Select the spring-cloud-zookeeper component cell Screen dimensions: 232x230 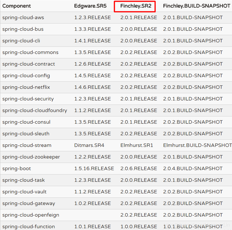(x=31, y=157)
